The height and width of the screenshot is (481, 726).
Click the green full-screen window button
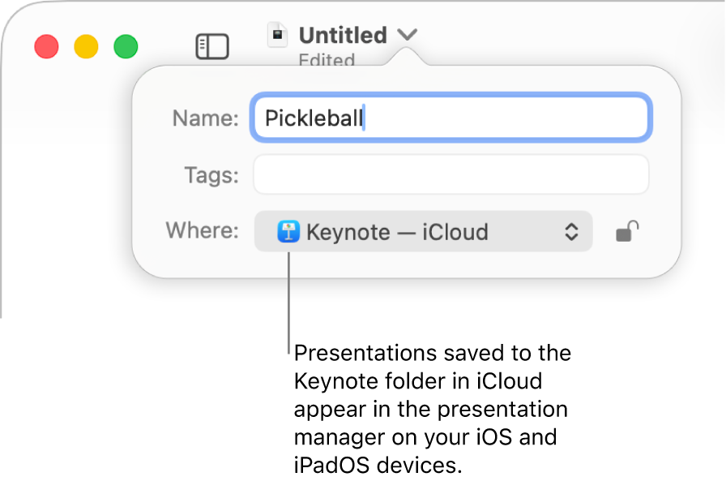pos(126,46)
